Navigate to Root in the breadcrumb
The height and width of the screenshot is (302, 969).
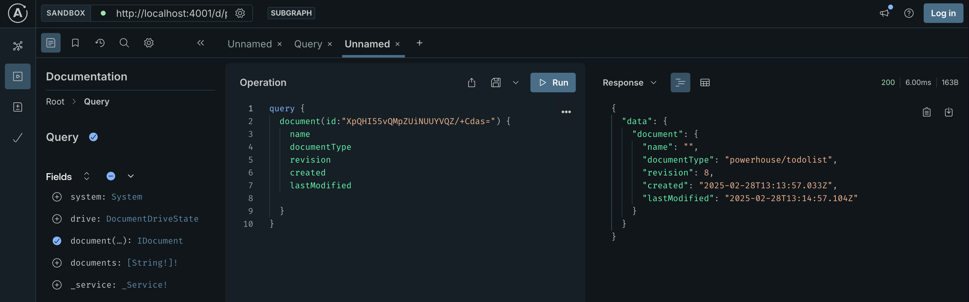(55, 101)
